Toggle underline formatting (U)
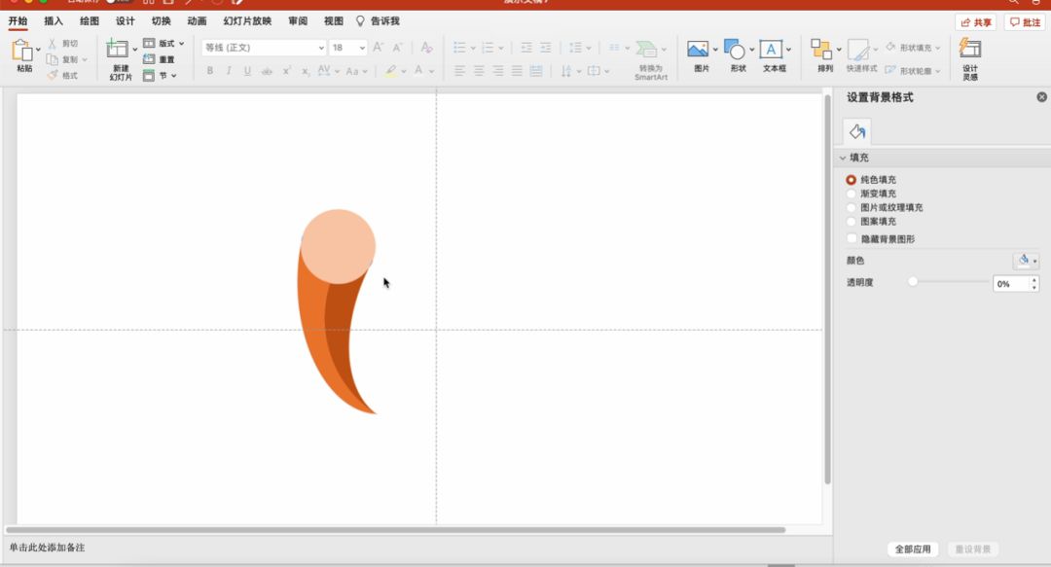 [x=247, y=70]
